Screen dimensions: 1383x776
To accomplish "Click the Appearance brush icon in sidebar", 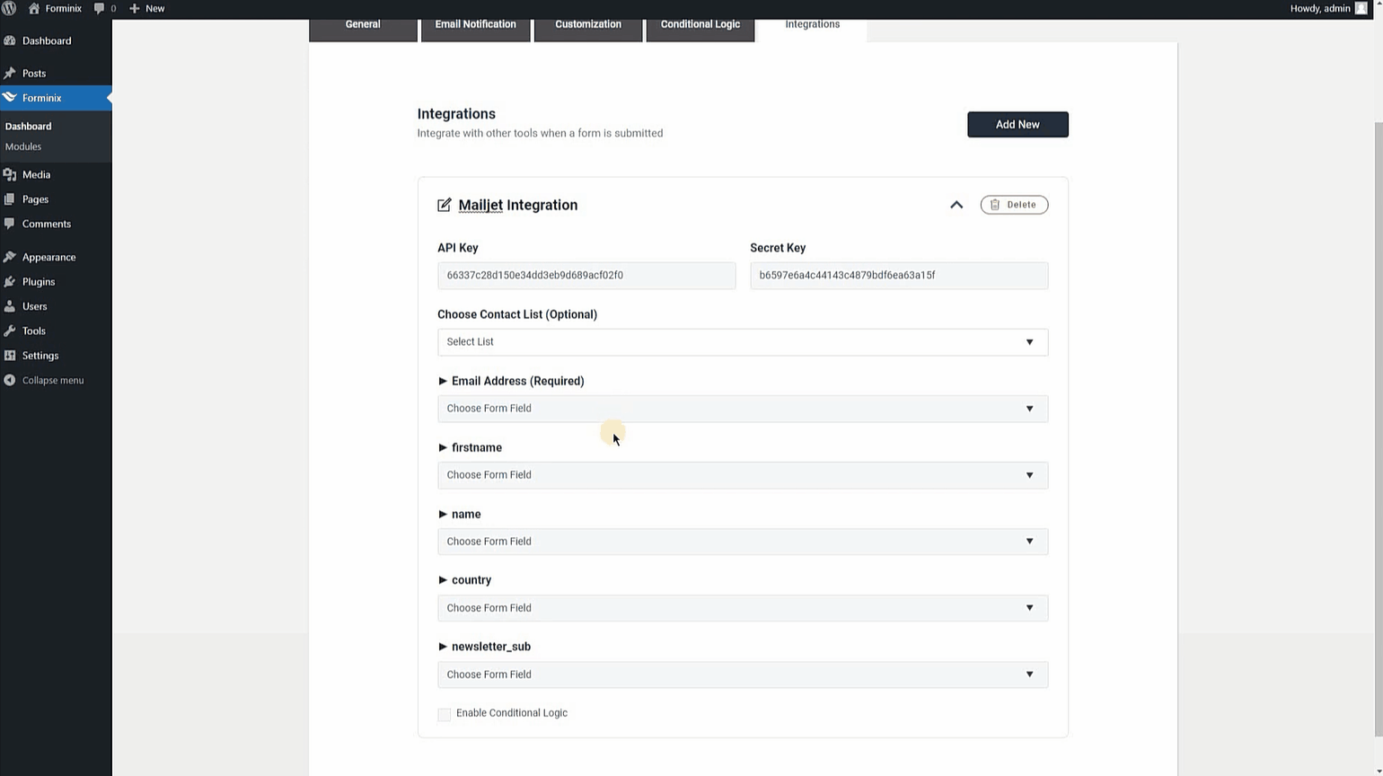I will pos(10,257).
